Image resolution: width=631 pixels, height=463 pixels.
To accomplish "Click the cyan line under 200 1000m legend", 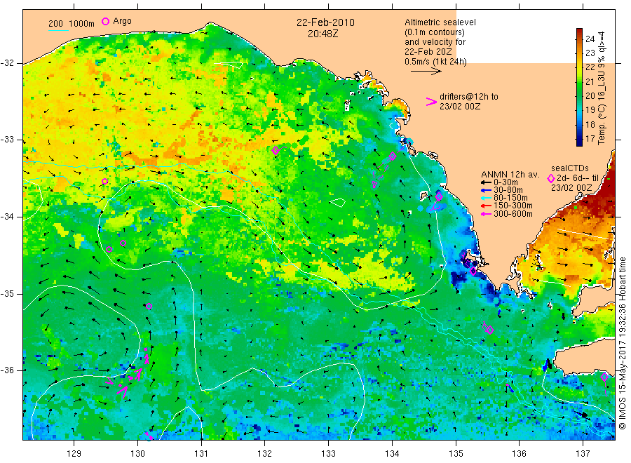I will point(58,30).
